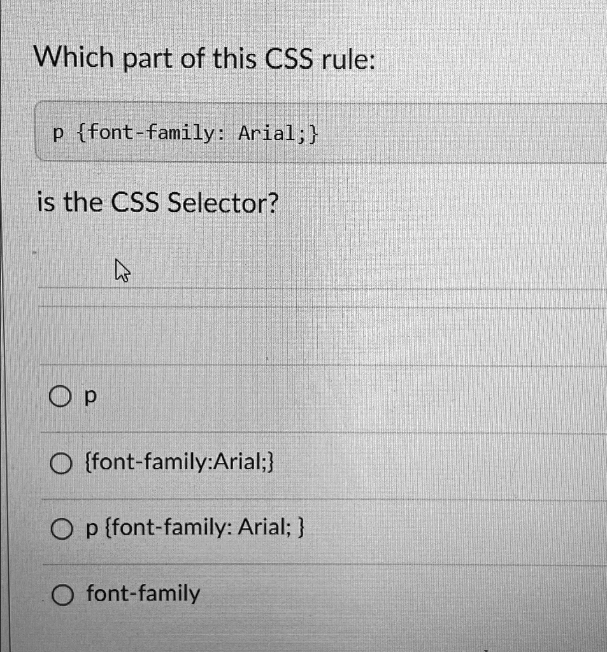
Task: Click the label text "font-family"
Action: [x=141, y=593]
